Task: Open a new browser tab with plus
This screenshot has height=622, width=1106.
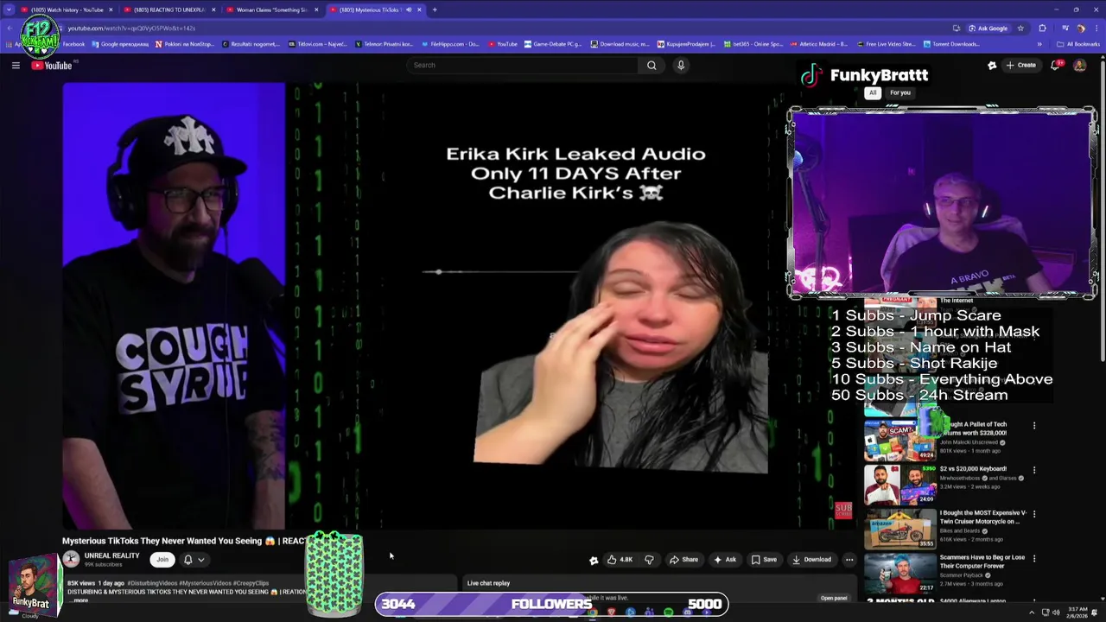Action: [435, 10]
